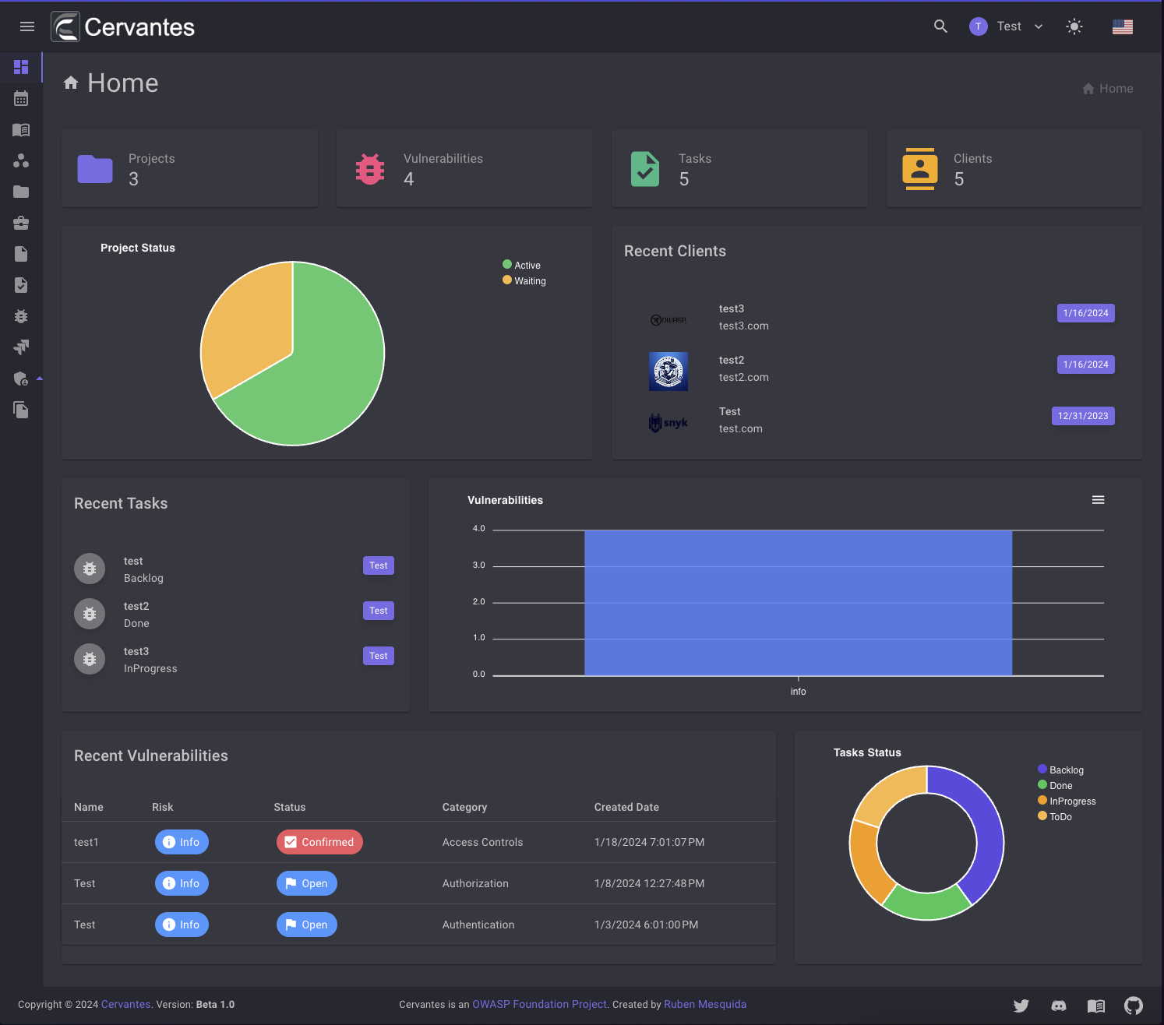Collapse the admin section arrow in sidebar
The height and width of the screenshot is (1025, 1164).
(x=40, y=379)
